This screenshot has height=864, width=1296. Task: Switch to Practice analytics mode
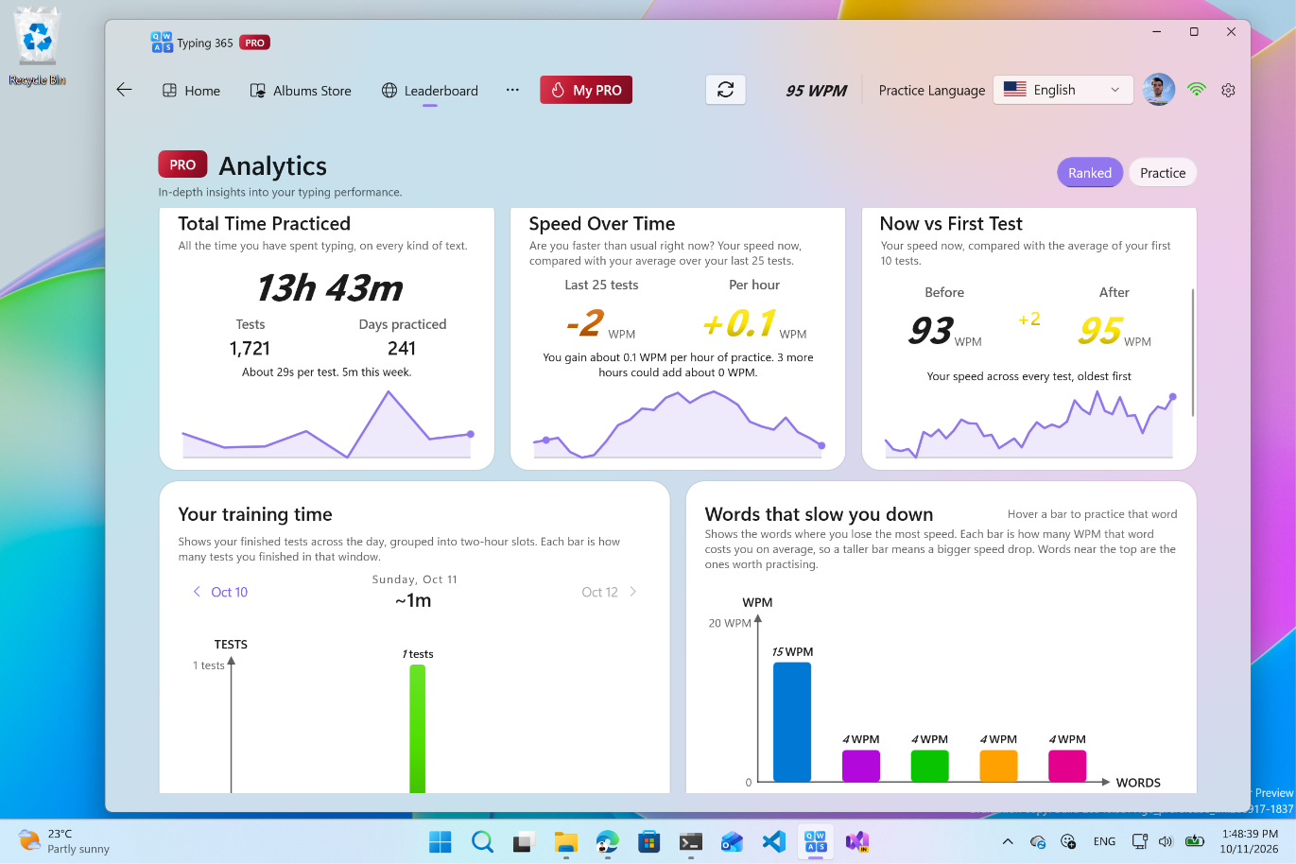[x=1163, y=173]
